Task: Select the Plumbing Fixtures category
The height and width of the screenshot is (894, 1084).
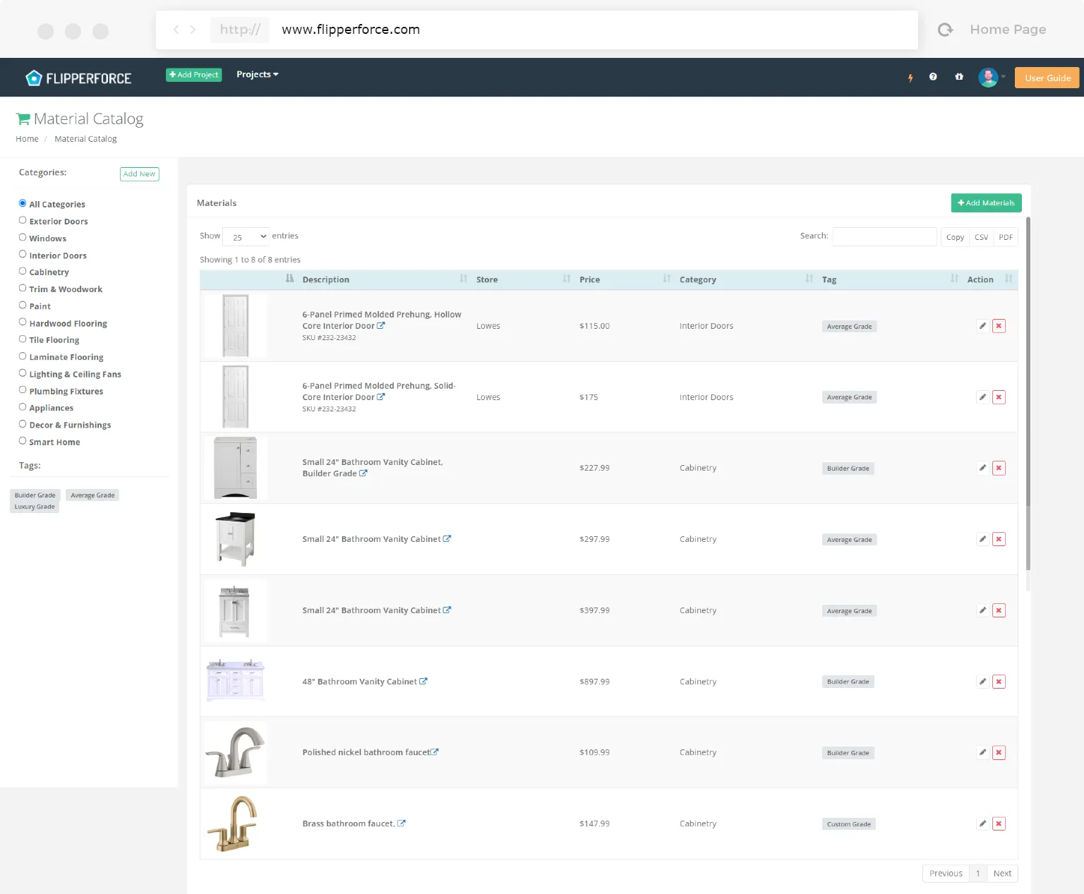Action: [x=23, y=389]
